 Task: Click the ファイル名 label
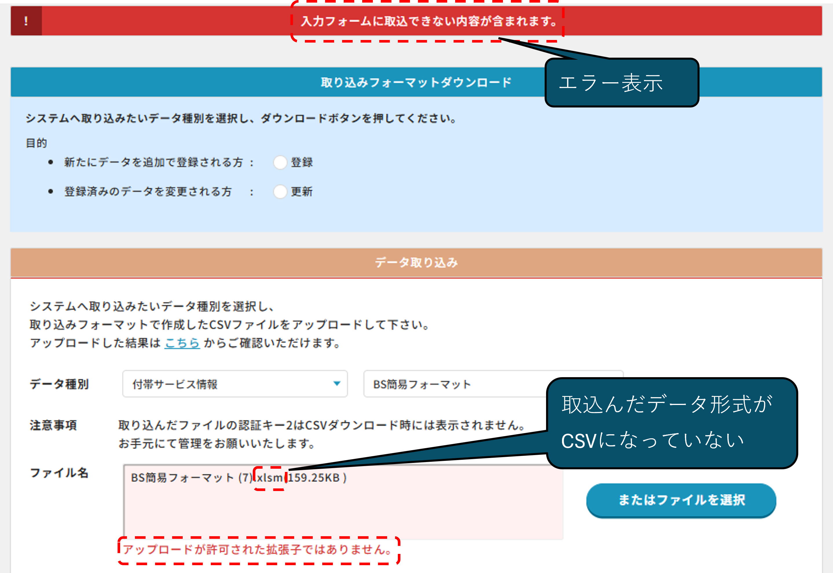[x=59, y=472]
